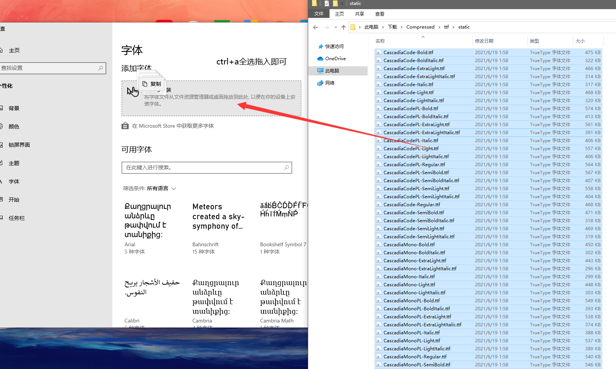The width and height of the screenshot is (616, 369).
Task: Click the up arrow to go to ttf folder
Action: (343, 27)
